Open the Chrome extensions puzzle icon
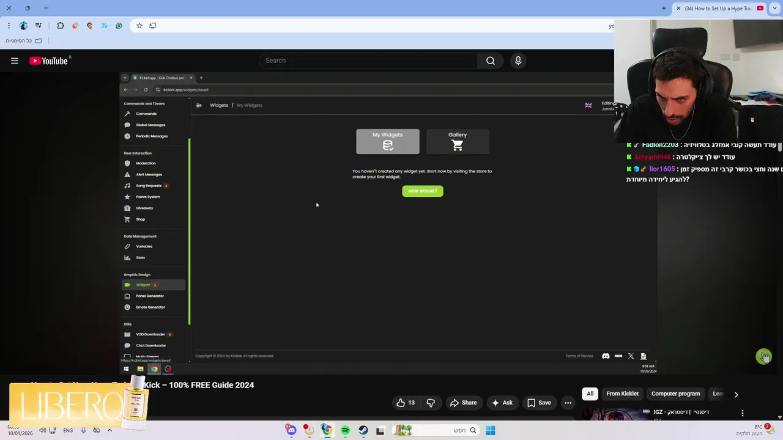The image size is (783, 440). 60,26
